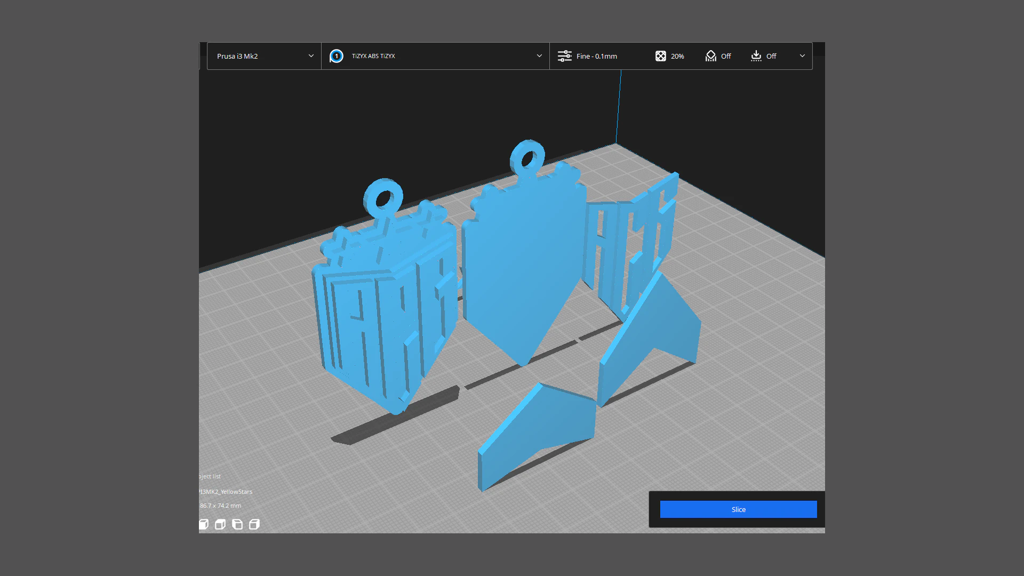Click the PI3MK2_YellowStars object name
The image size is (1024, 576).
tap(226, 492)
